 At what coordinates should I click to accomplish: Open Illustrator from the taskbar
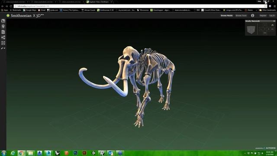[84, 153]
